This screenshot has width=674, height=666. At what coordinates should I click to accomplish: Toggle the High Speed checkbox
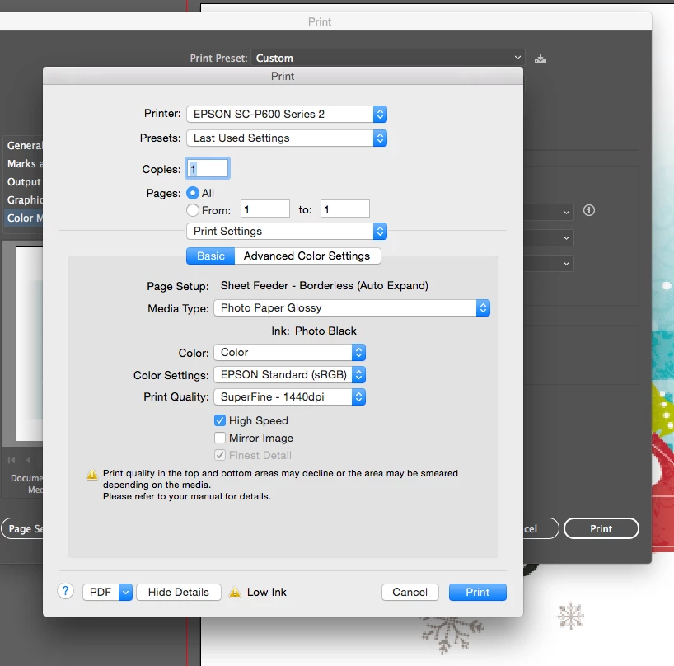(220, 420)
